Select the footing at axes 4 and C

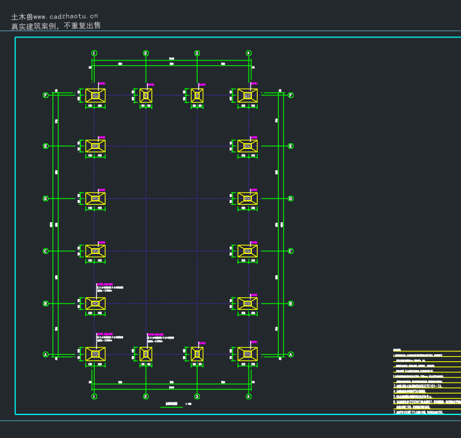click(x=248, y=251)
